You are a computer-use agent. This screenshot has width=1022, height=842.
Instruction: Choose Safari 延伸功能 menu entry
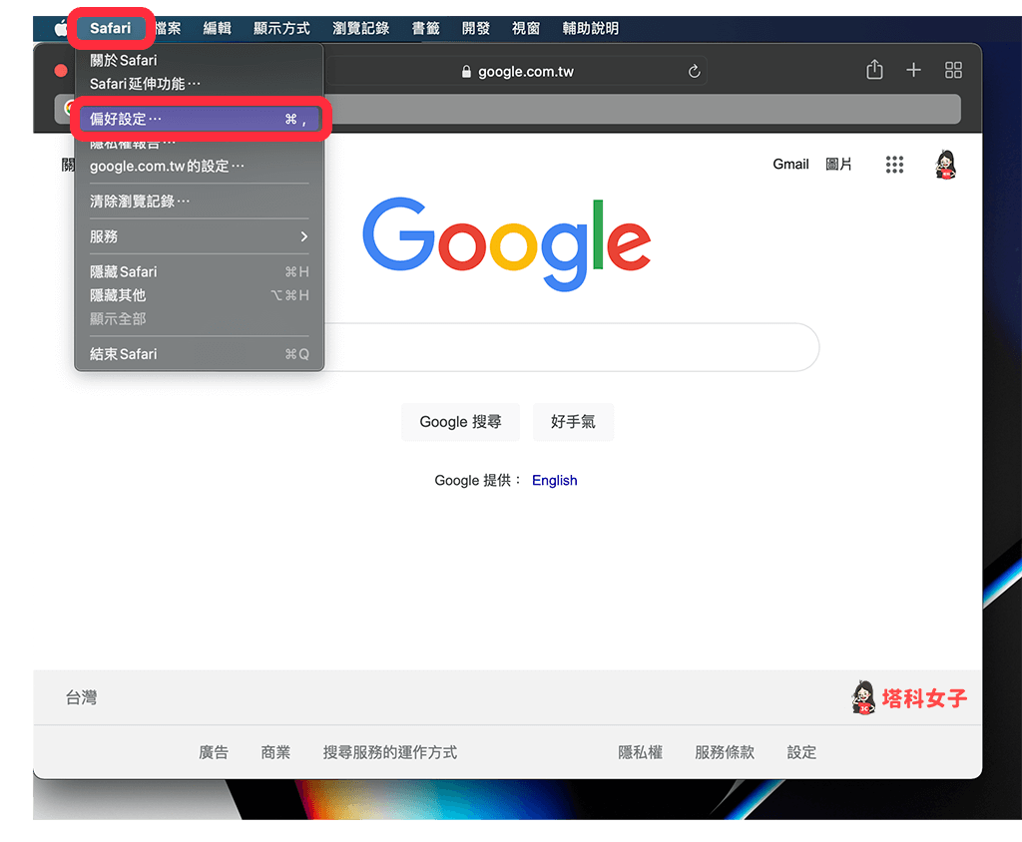[x=199, y=84]
